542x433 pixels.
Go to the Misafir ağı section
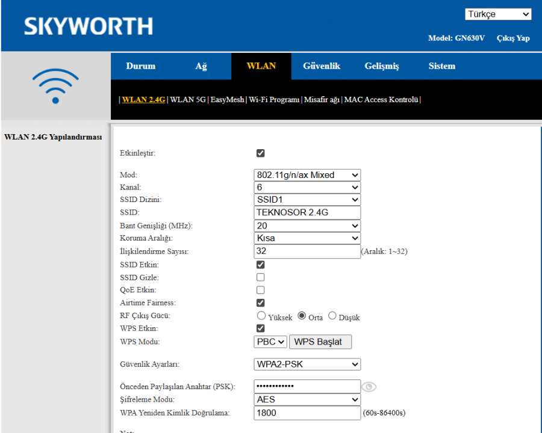323,99
